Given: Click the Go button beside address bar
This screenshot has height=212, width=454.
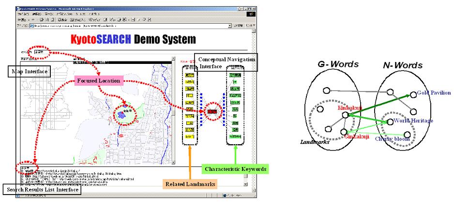Looking at the screenshot, I should tap(239, 26).
